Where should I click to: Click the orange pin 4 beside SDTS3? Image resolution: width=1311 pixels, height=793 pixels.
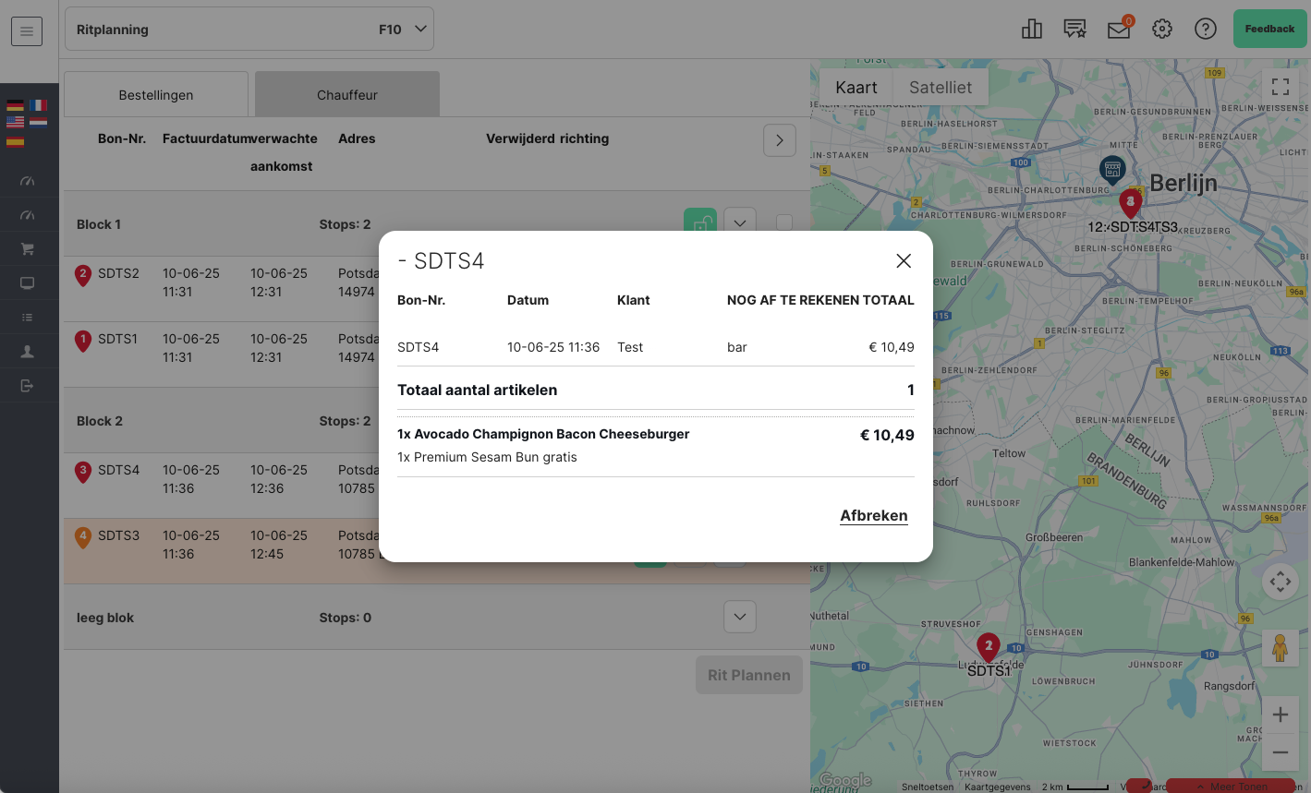(x=83, y=537)
